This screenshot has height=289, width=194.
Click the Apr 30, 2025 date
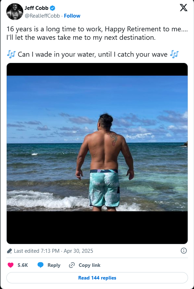(78, 251)
